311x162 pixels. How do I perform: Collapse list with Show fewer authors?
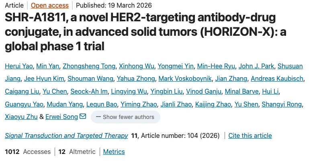[x=125, y=117]
